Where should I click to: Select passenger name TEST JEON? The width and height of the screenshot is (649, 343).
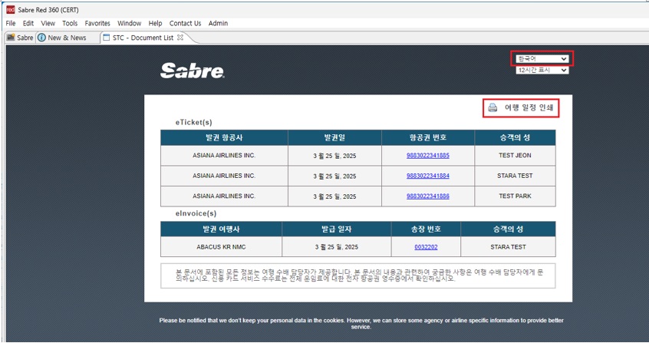[x=515, y=155]
